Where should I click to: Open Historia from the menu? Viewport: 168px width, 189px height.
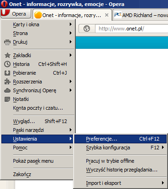(x=38, y=64)
